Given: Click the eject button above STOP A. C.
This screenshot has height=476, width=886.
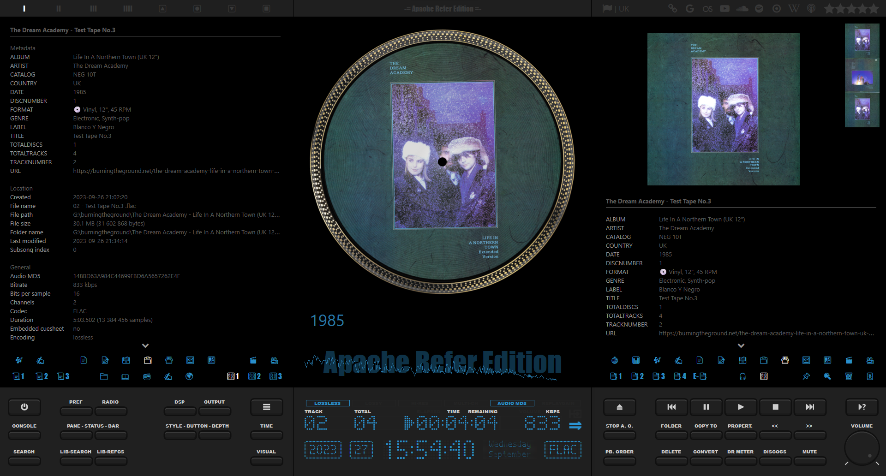Looking at the screenshot, I should point(620,407).
